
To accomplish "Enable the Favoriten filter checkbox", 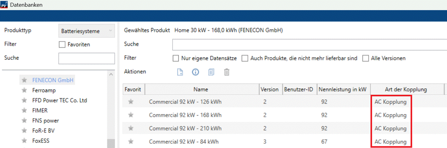I will (62, 45).
